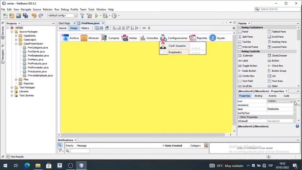
Task: Select the Empleados menu item
Action: coord(175,52)
